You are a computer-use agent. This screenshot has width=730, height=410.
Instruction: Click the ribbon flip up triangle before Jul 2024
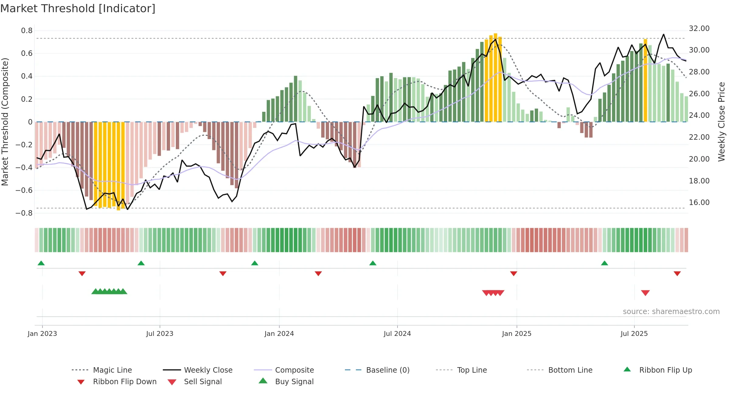373,263
